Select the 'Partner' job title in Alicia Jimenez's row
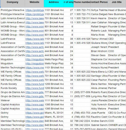126x130 pixels. [x=117, y=88]
